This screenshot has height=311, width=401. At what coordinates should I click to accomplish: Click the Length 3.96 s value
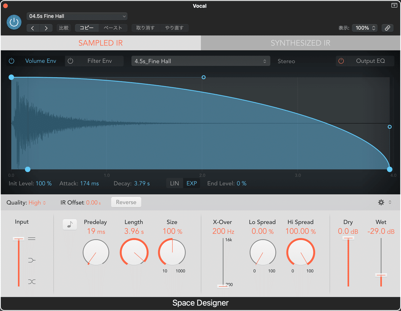[134, 231]
